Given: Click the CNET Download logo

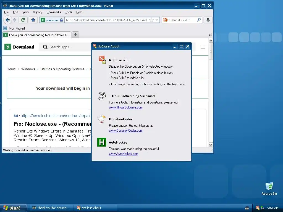Looking at the screenshot, I should pos(19,47).
